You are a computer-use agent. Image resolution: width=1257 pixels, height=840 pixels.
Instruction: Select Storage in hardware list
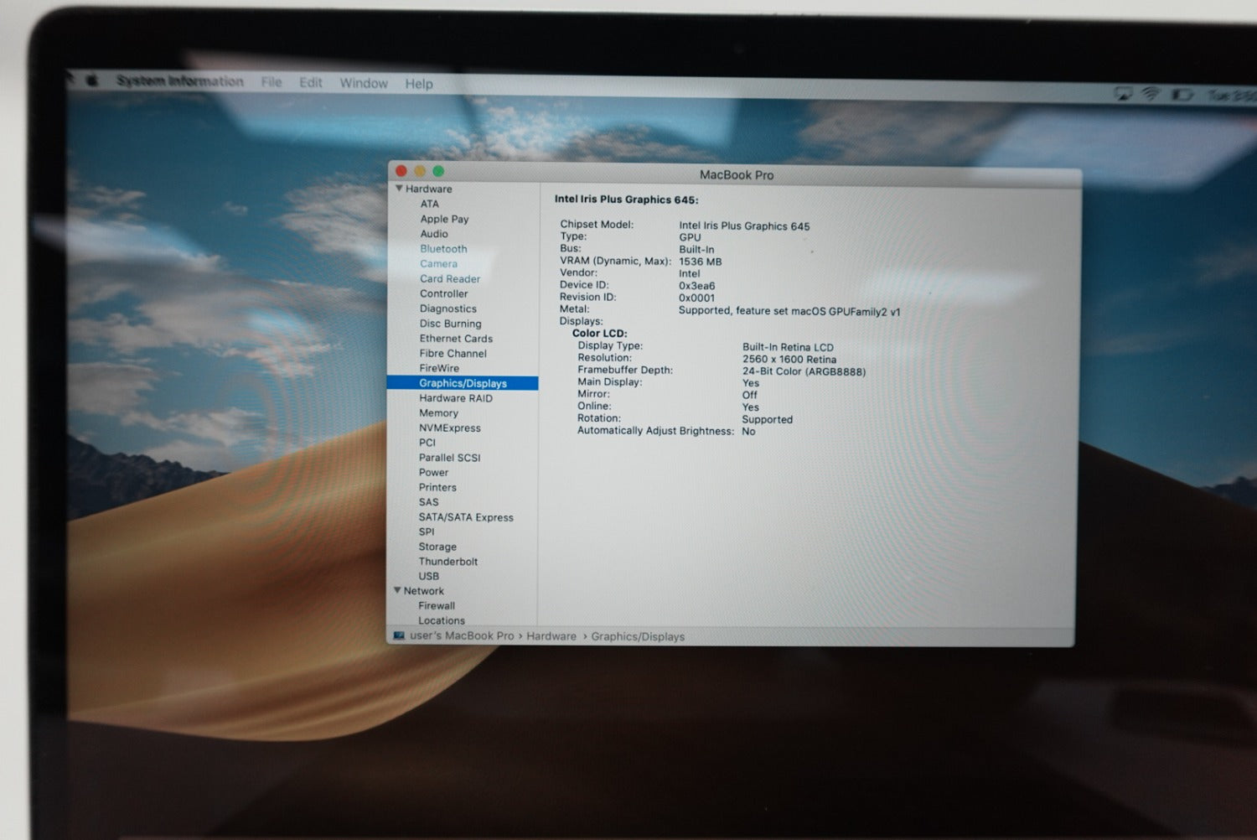[437, 547]
